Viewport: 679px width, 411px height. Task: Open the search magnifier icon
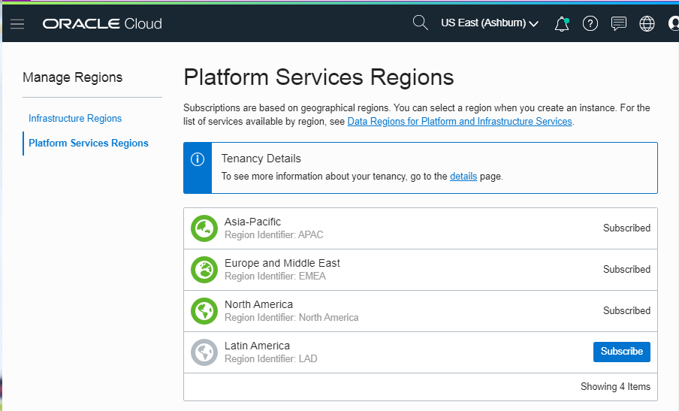[420, 23]
